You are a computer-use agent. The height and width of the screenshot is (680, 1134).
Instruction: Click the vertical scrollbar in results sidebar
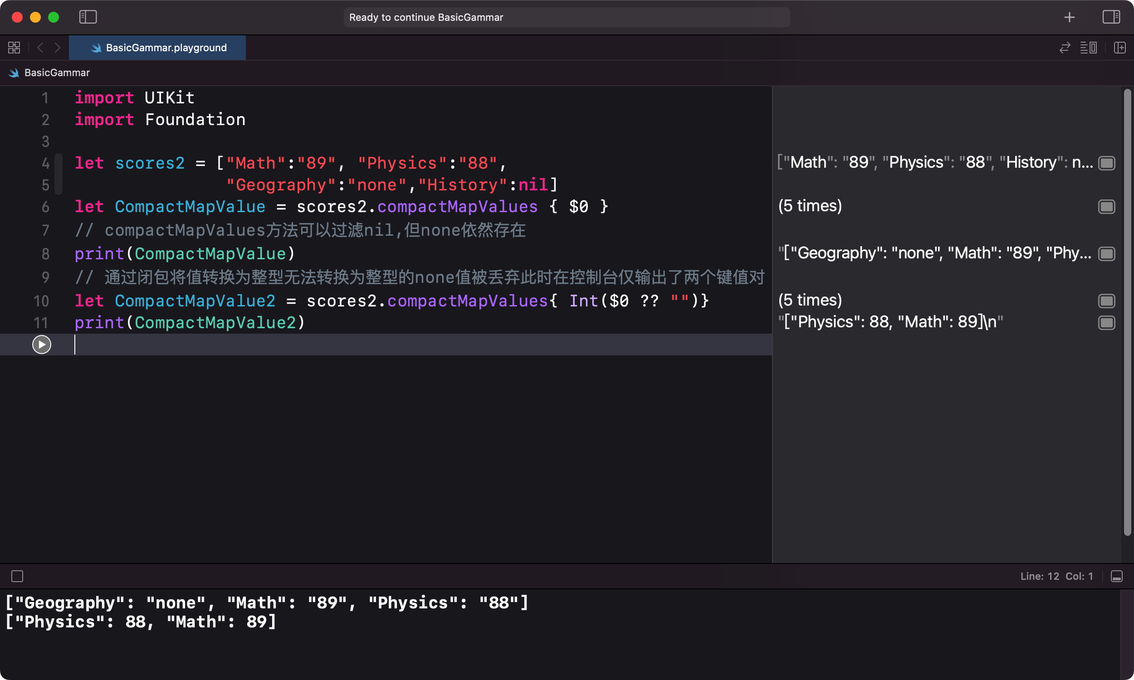(1127, 311)
